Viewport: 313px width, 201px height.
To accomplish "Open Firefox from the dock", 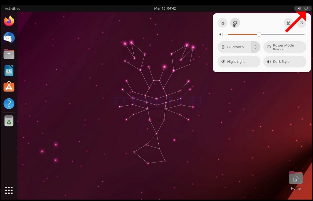I will pos(9,21).
